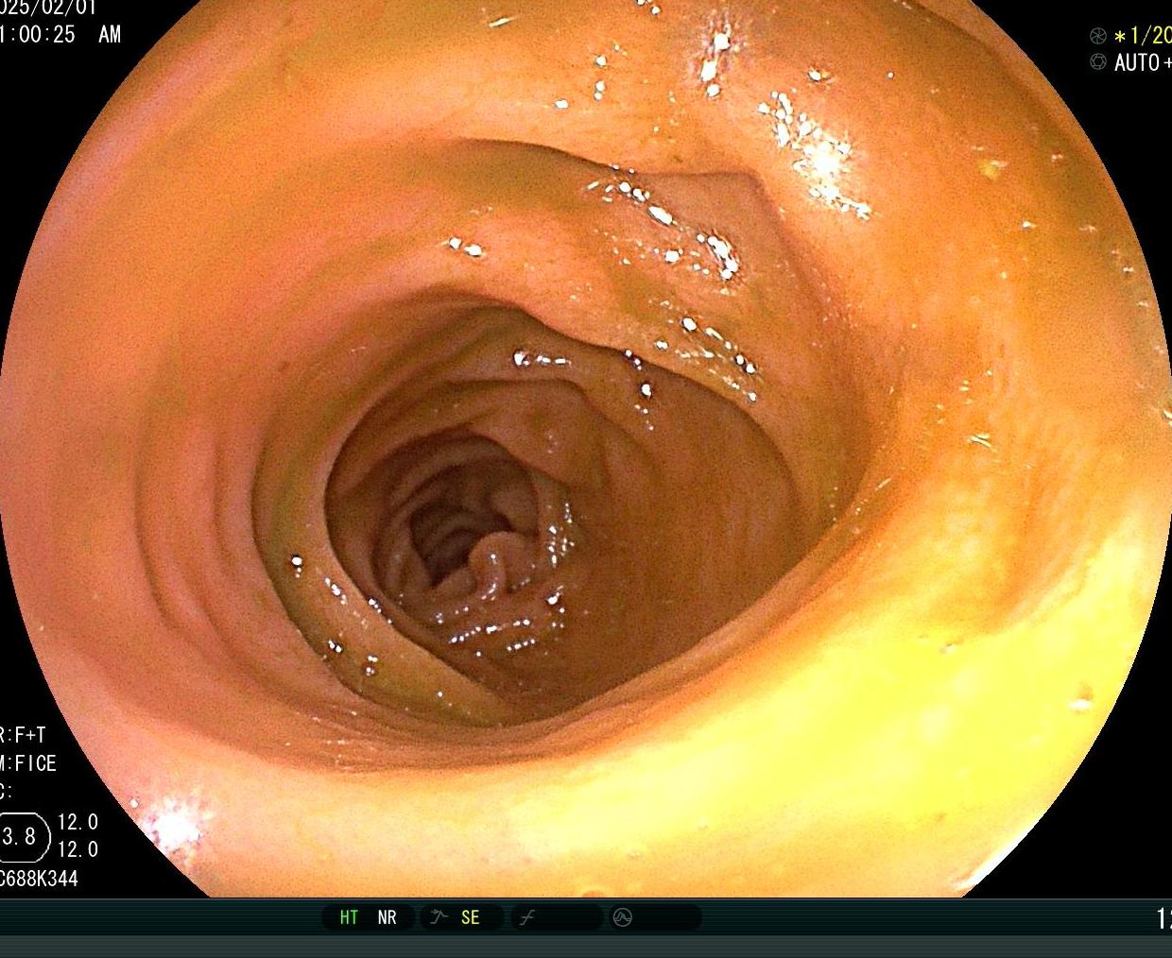Viewport: 1172px width, 958px height.
Task: Click the 25/02/01 date text
Action: 47,7
